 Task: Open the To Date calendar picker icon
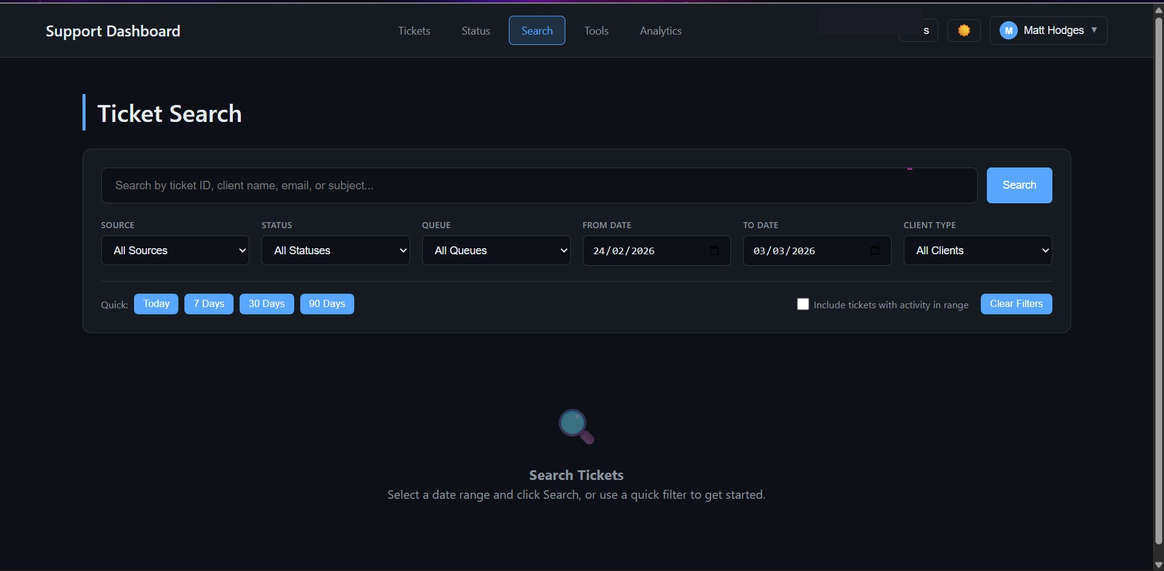pos(875,250)
